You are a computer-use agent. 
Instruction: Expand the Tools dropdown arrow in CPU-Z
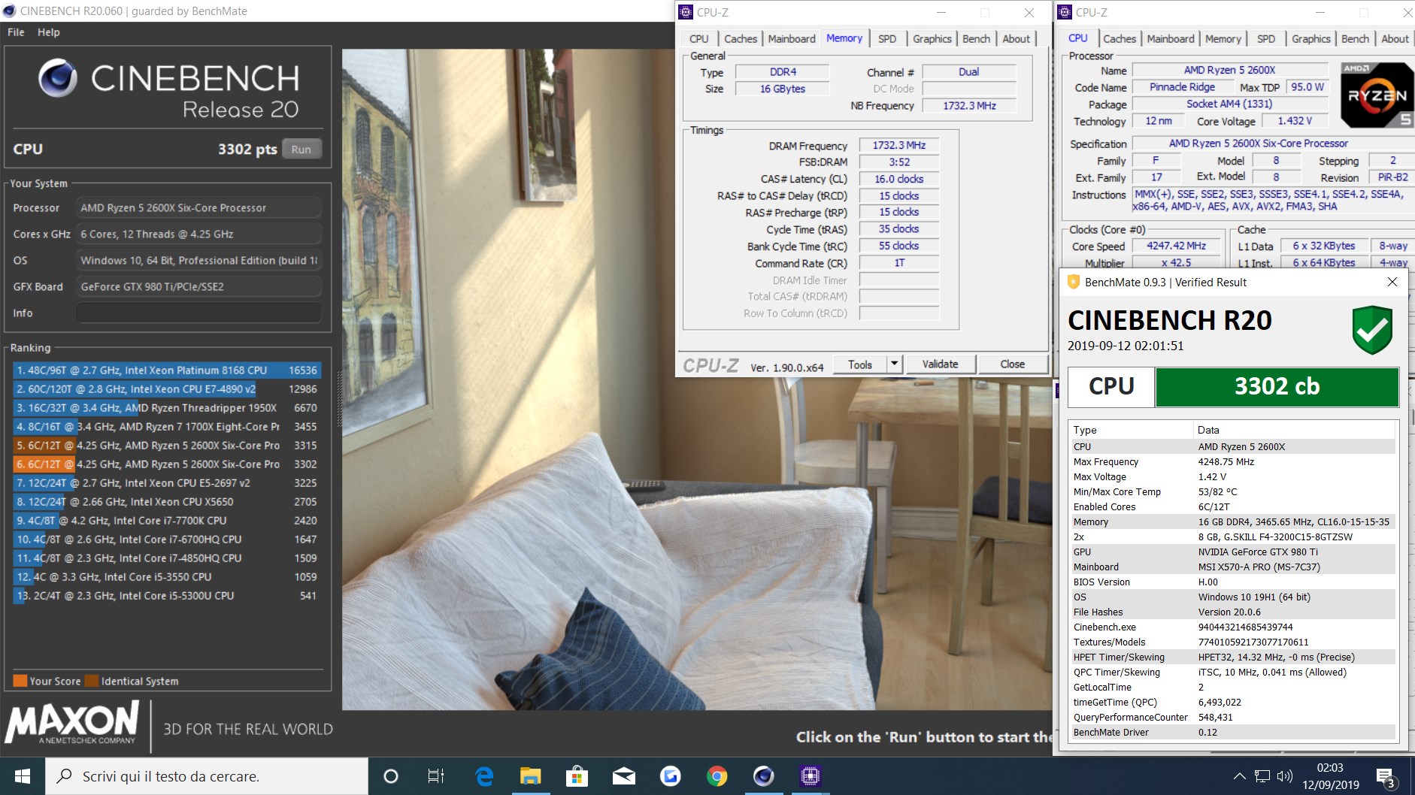click(x=894, y=364)
